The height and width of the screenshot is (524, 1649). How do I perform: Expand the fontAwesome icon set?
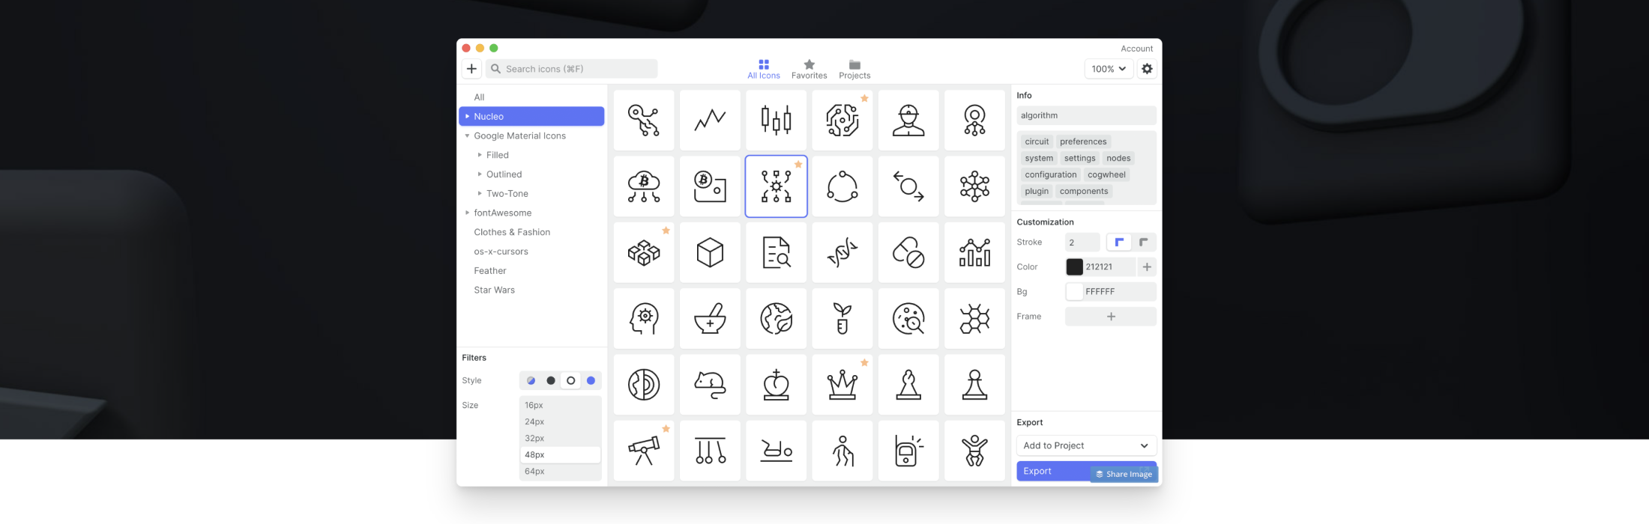(x=468, y=213)
